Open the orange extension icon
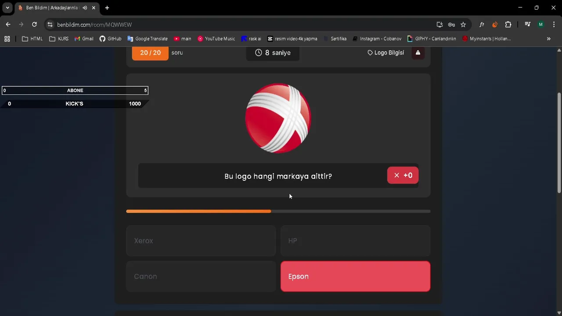 coord(495,25)
